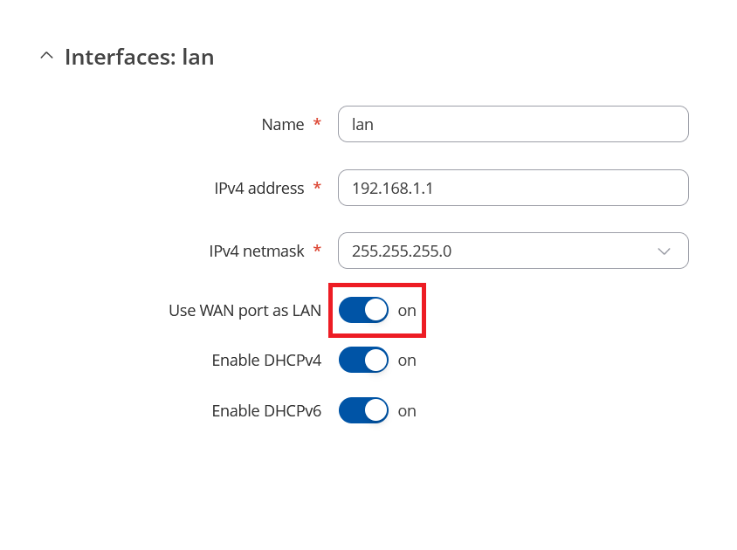Image resolution: width=737 pixels, height=550 pixels.
Task: Click the red-highlighted WAN port toggle
Action: click(x=363, y=310)
